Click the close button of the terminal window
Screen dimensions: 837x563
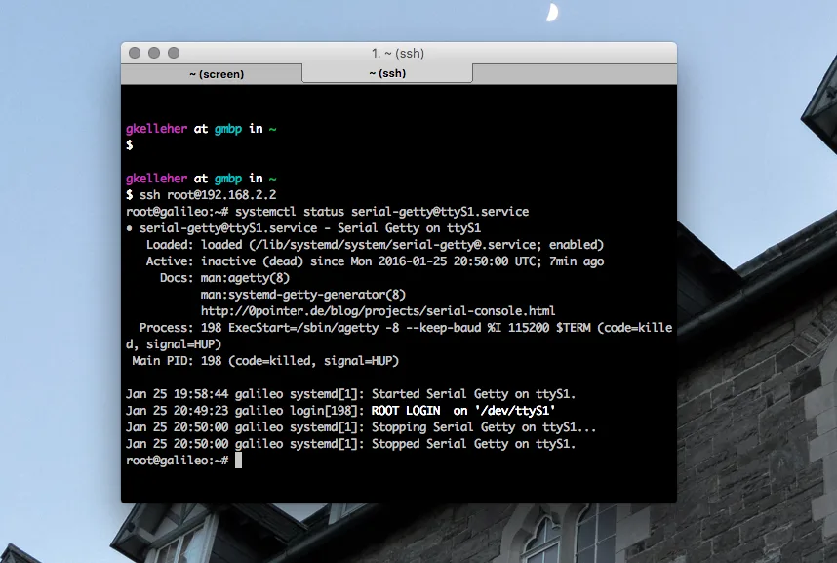pos(135,53)
